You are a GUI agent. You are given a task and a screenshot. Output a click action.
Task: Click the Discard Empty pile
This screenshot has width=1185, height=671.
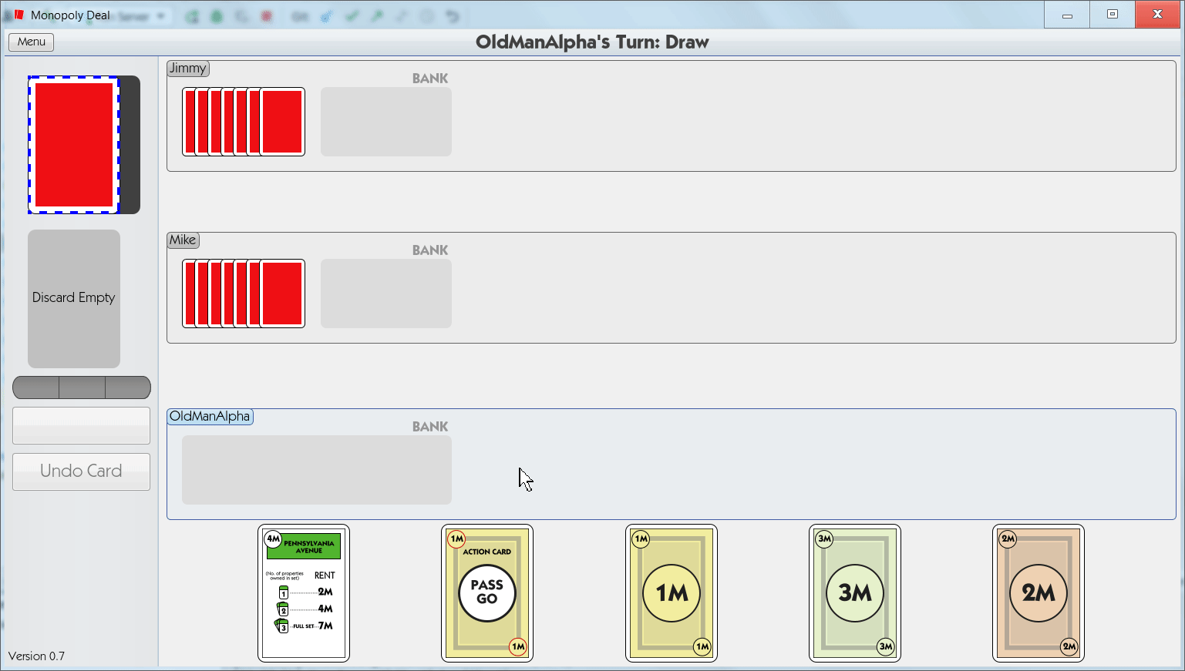coord(74,298)
